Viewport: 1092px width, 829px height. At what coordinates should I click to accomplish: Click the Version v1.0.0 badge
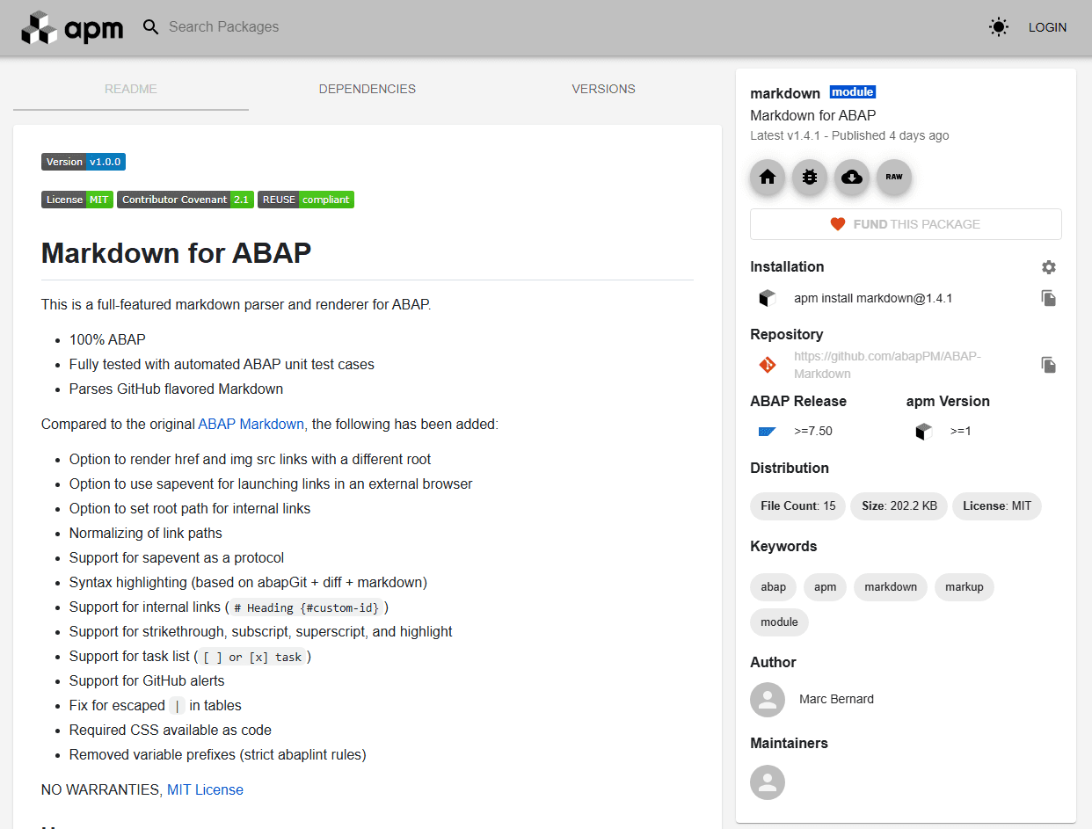[x=84, y=162]
